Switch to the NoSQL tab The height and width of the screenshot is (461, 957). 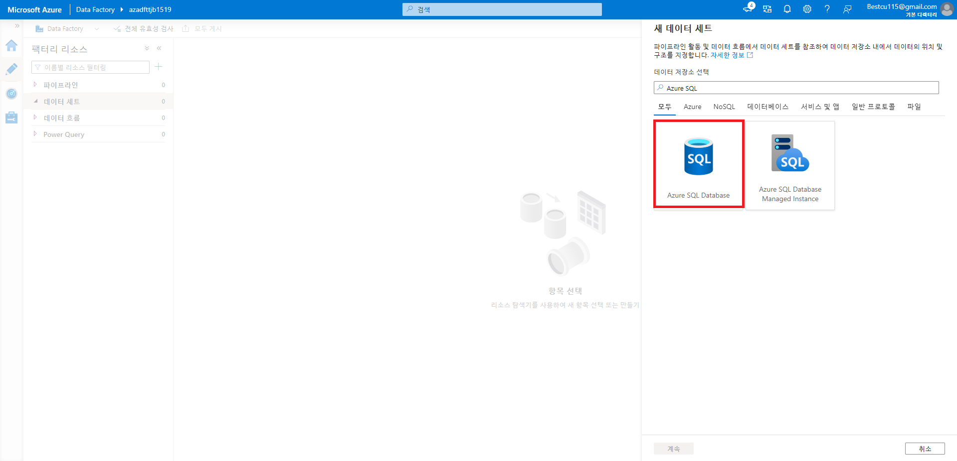coord(724,107)
